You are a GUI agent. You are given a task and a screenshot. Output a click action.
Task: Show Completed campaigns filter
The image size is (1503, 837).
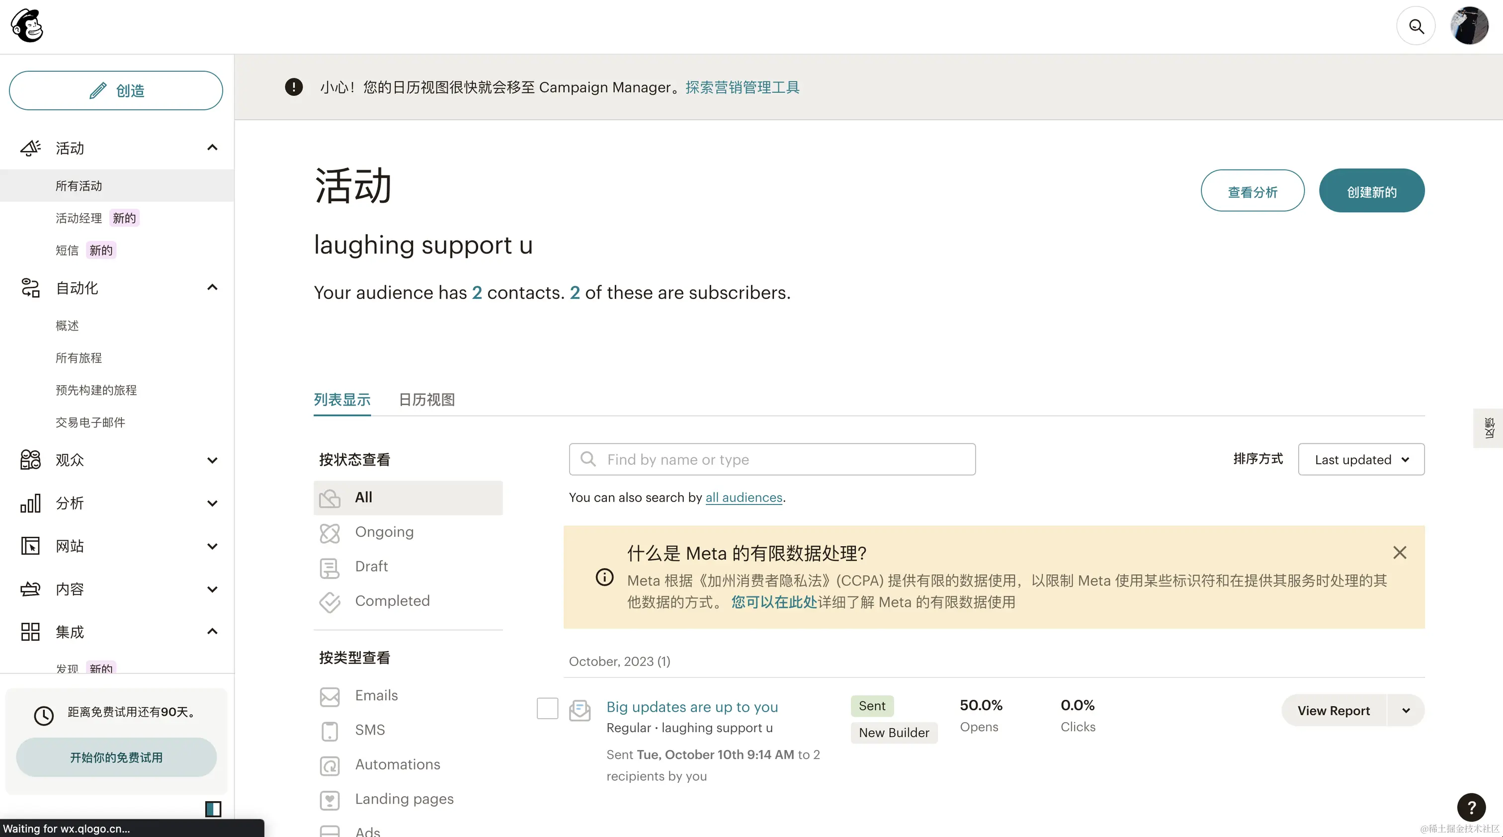tap(392, 601)
